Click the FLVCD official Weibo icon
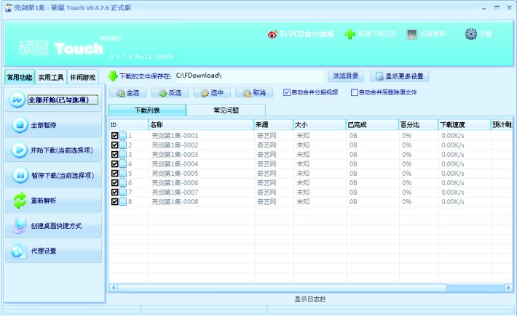 tap(272, 34)
